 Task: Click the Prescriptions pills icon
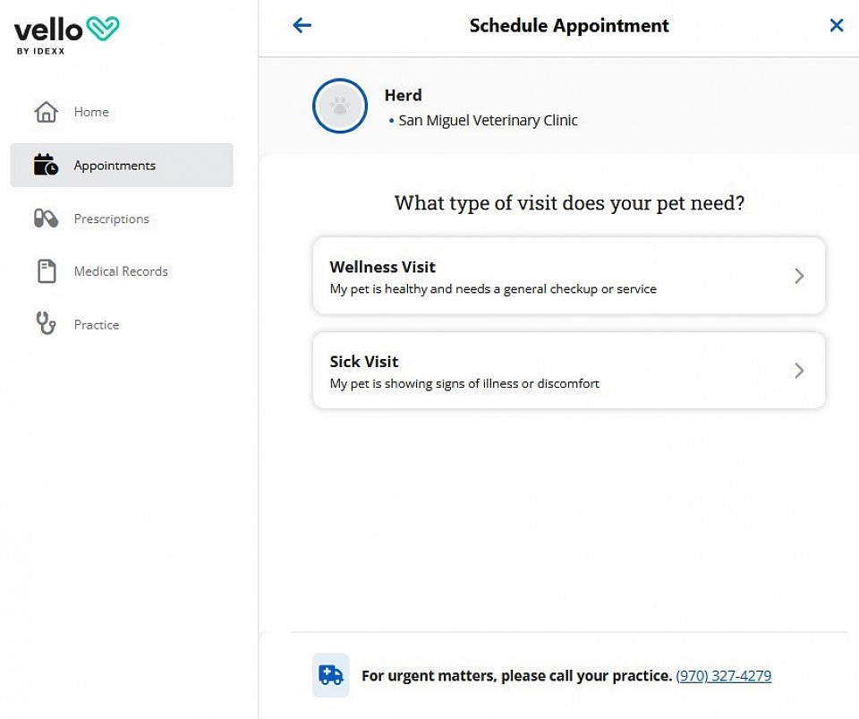point(46,218)
